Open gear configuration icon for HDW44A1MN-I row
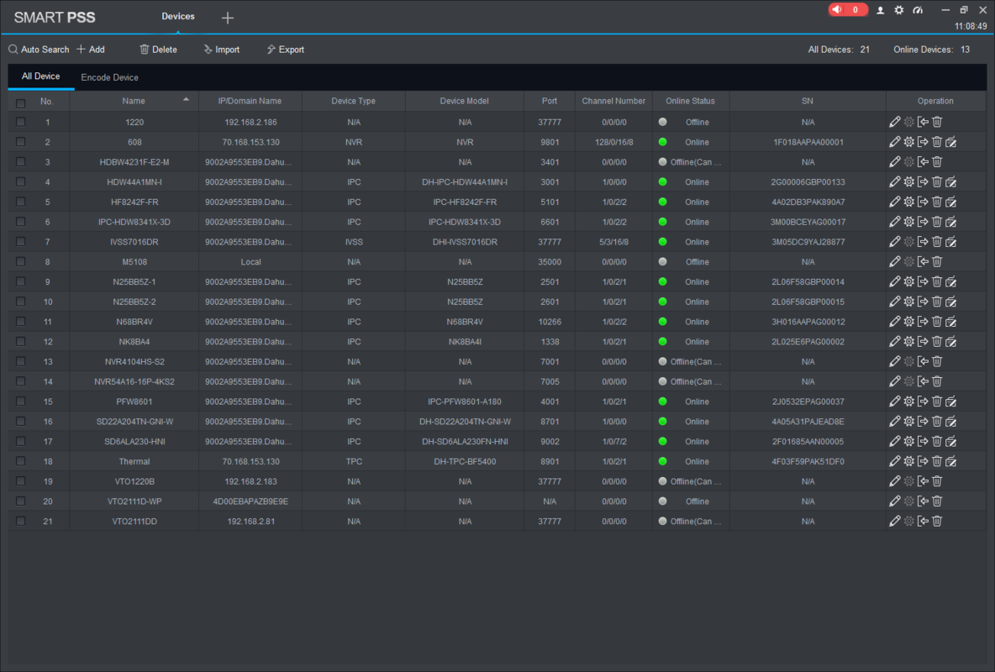This screenshot has height=672, width=995. (x=908, y=182)
